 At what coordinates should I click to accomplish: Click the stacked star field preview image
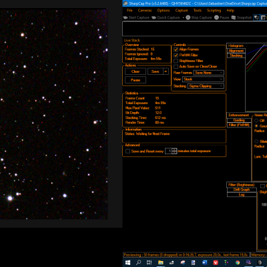[x=53, y=114]
